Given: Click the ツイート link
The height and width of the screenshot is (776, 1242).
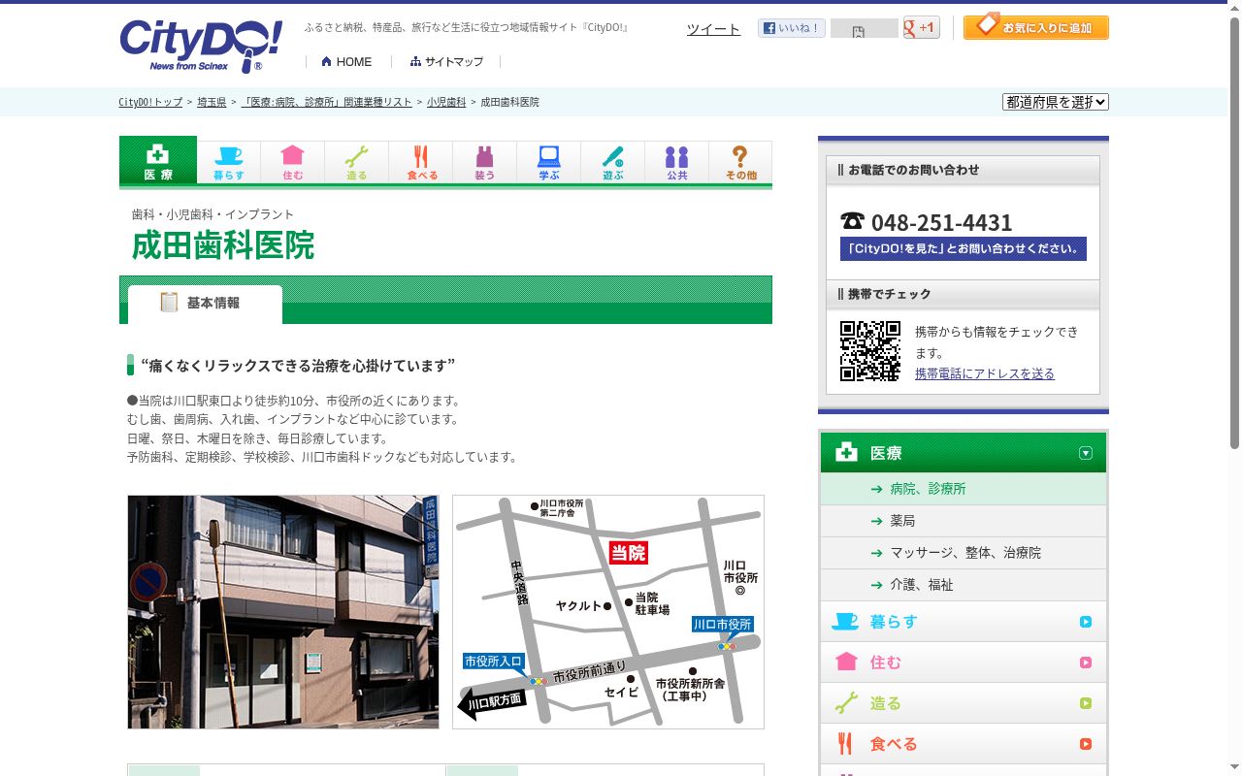Looking at the screenshot, I should (x=713, y=29).
